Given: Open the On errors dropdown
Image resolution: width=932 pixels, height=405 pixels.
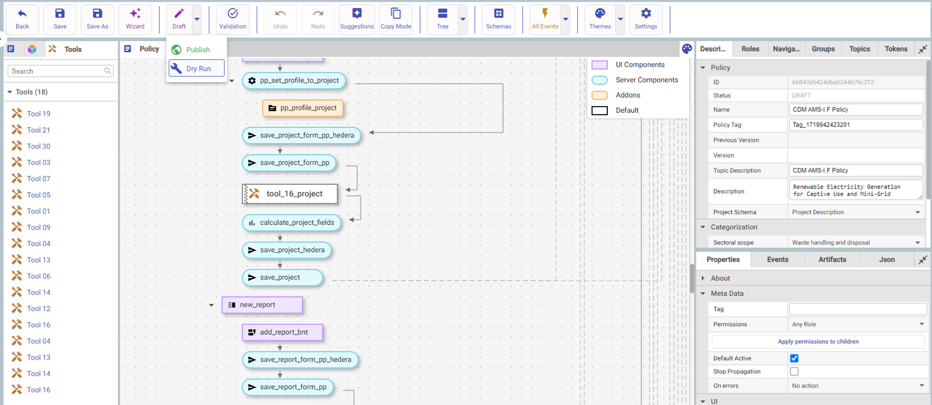Looking at the screenshot, I should (x=857, y=386).
